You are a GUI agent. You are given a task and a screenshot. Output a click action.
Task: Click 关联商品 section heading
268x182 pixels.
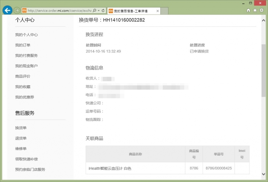click(94, 139)
